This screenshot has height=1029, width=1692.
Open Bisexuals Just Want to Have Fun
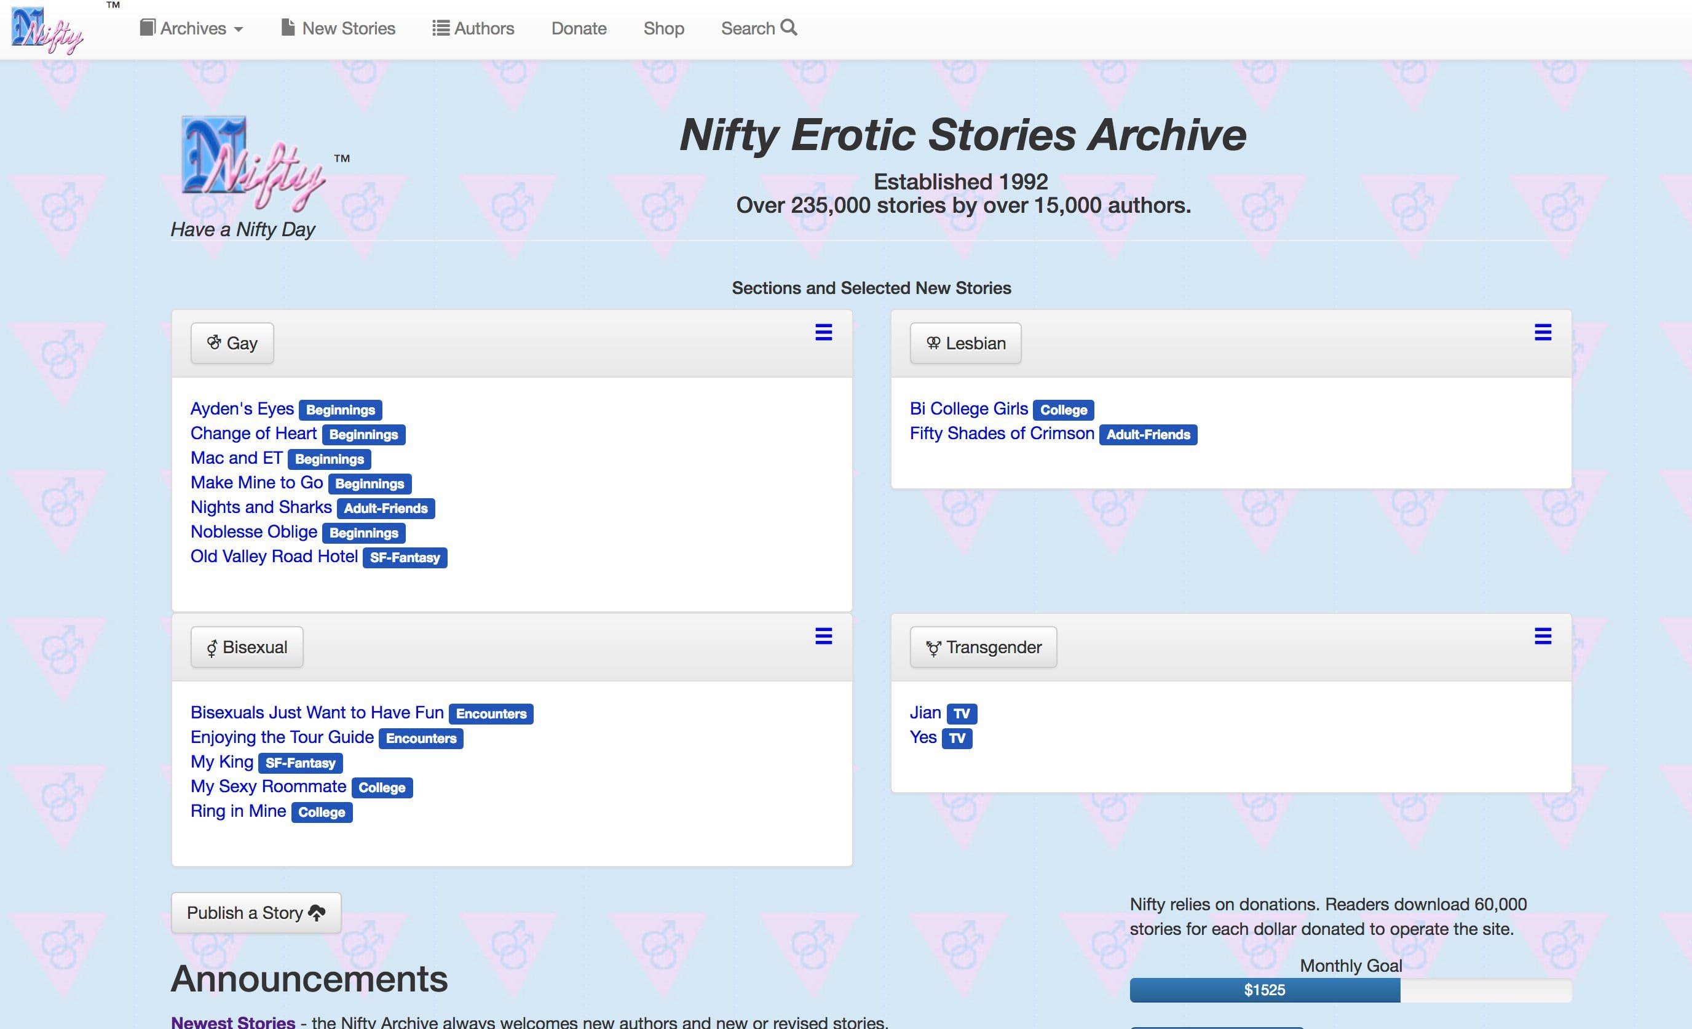pyautogui.click(x=317, y=712)
